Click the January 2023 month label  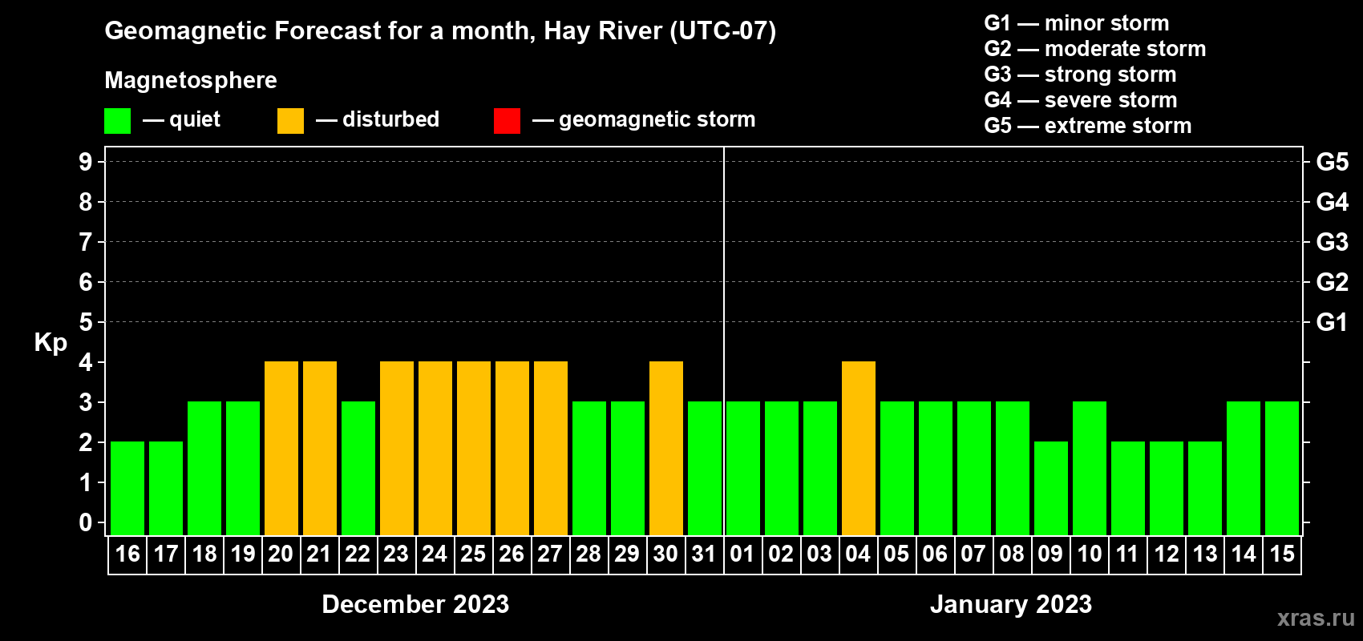[x=1011, y=604]
